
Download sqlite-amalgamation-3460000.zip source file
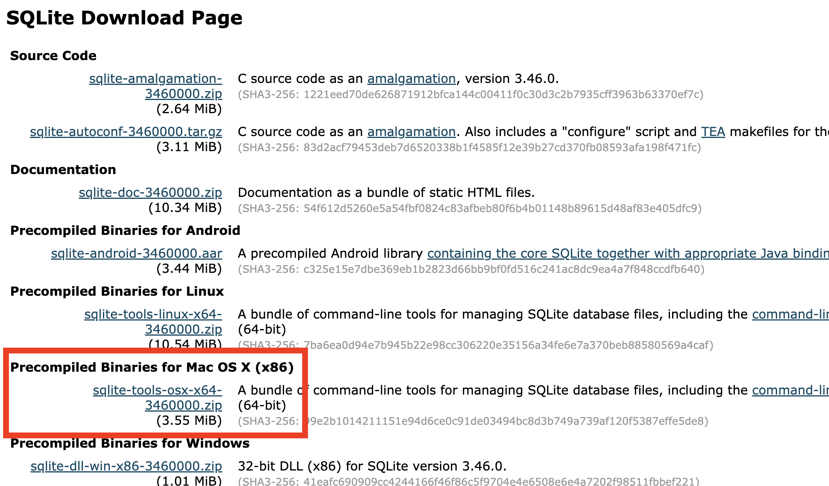(x=156, y=86)
